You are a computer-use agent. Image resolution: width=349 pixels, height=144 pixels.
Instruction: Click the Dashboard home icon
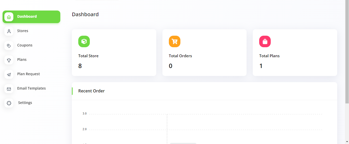[9, 17]
